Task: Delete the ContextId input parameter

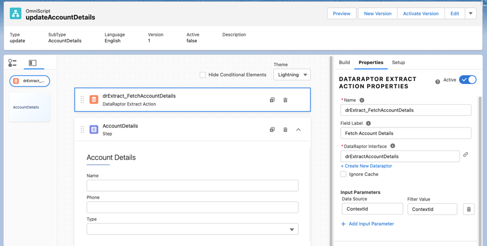Action: pyautogui.click(x=469, y=209)
